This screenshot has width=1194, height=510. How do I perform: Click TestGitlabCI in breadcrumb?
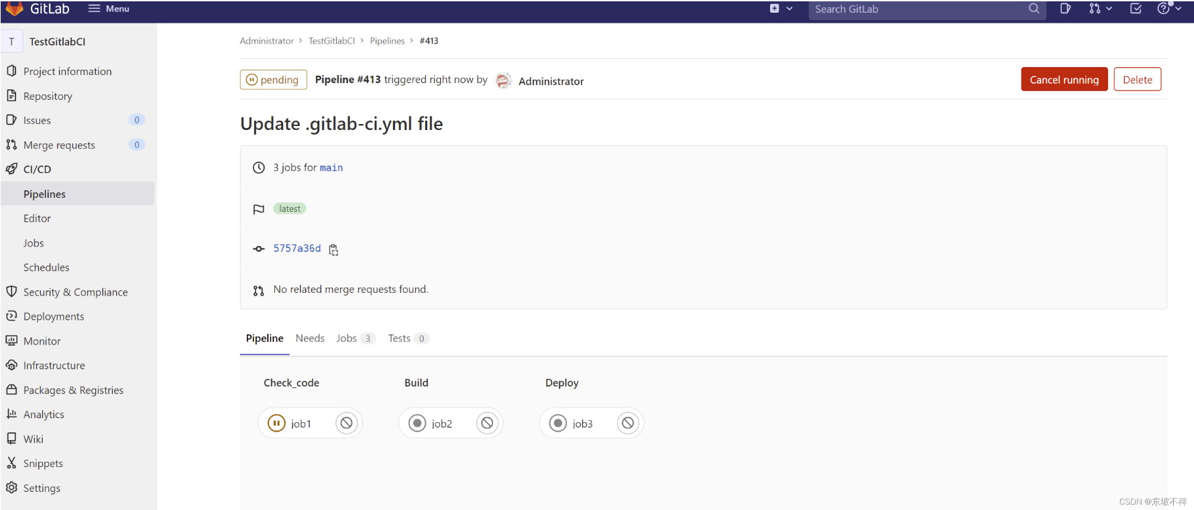(x=331, y=41)
